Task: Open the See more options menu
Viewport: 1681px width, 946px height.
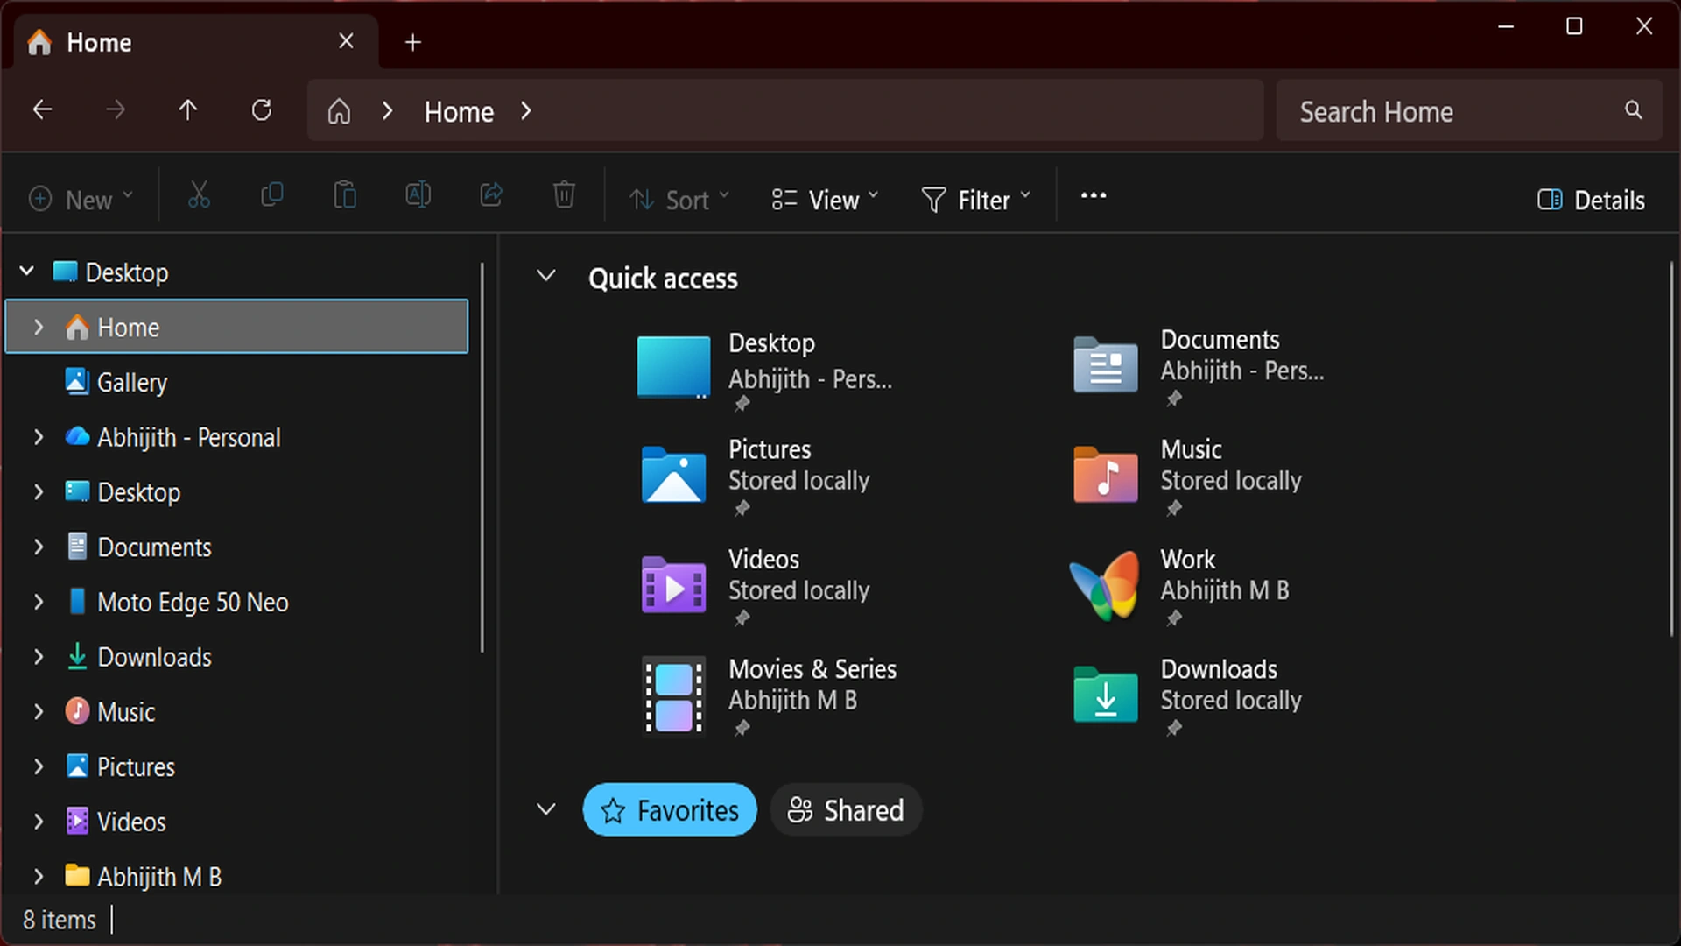Action: click(1092, 197)
